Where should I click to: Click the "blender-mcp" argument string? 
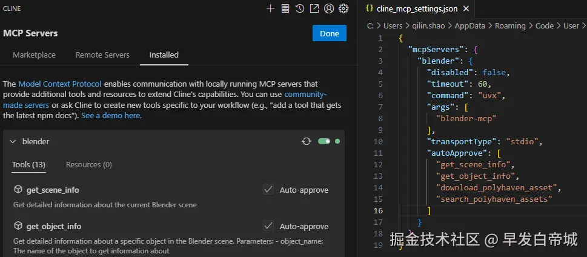pos(466,118)
